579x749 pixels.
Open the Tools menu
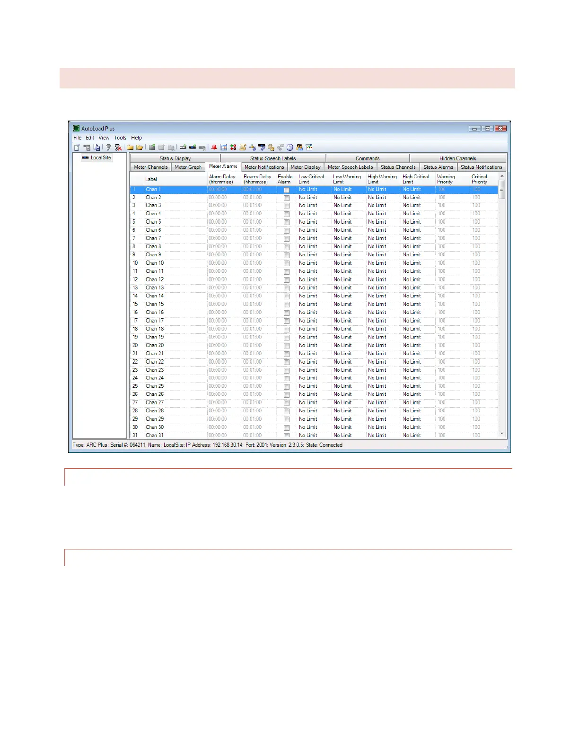[120, 138]
